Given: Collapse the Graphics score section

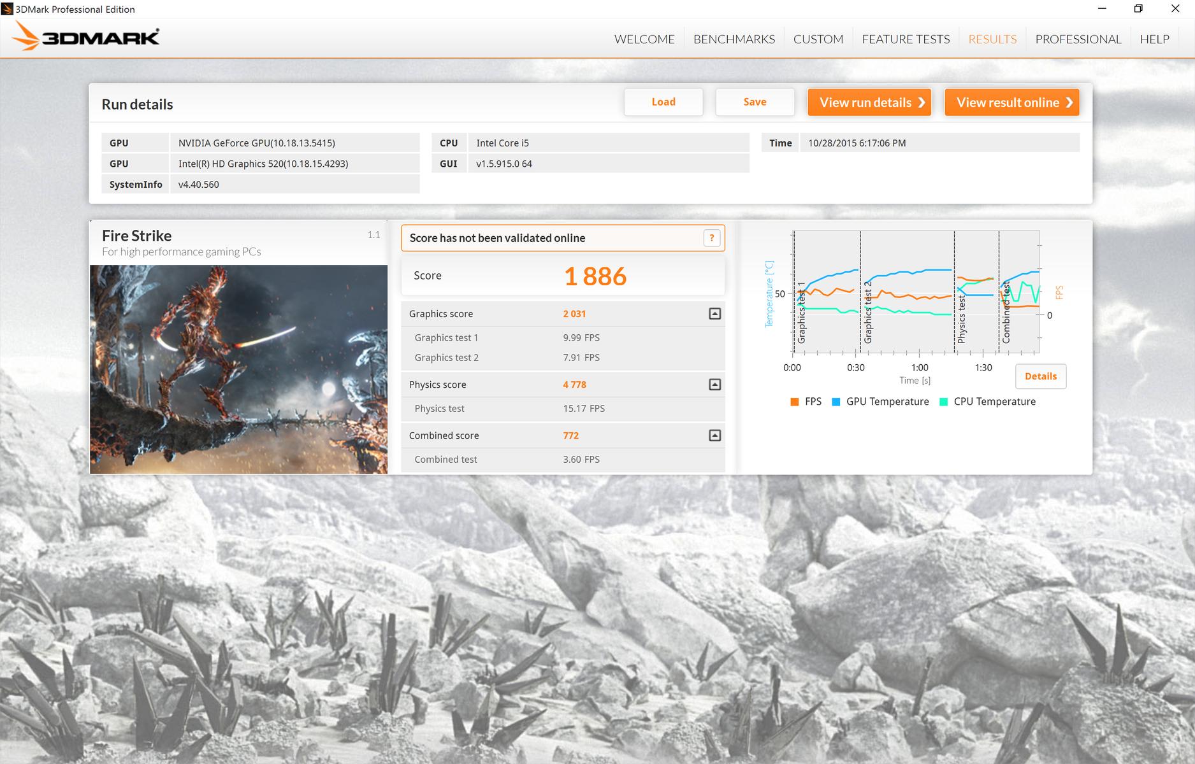Looking at the screenshot, I should (714, 314).
